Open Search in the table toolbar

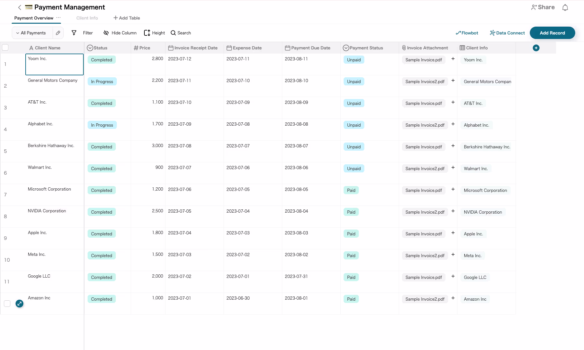(x=181, y=33)
